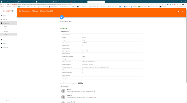Viewport: 187px width, 103px height.
Task: Open Inbox in the sidebar
Action: pyautogui.click(x=8, y=20)
